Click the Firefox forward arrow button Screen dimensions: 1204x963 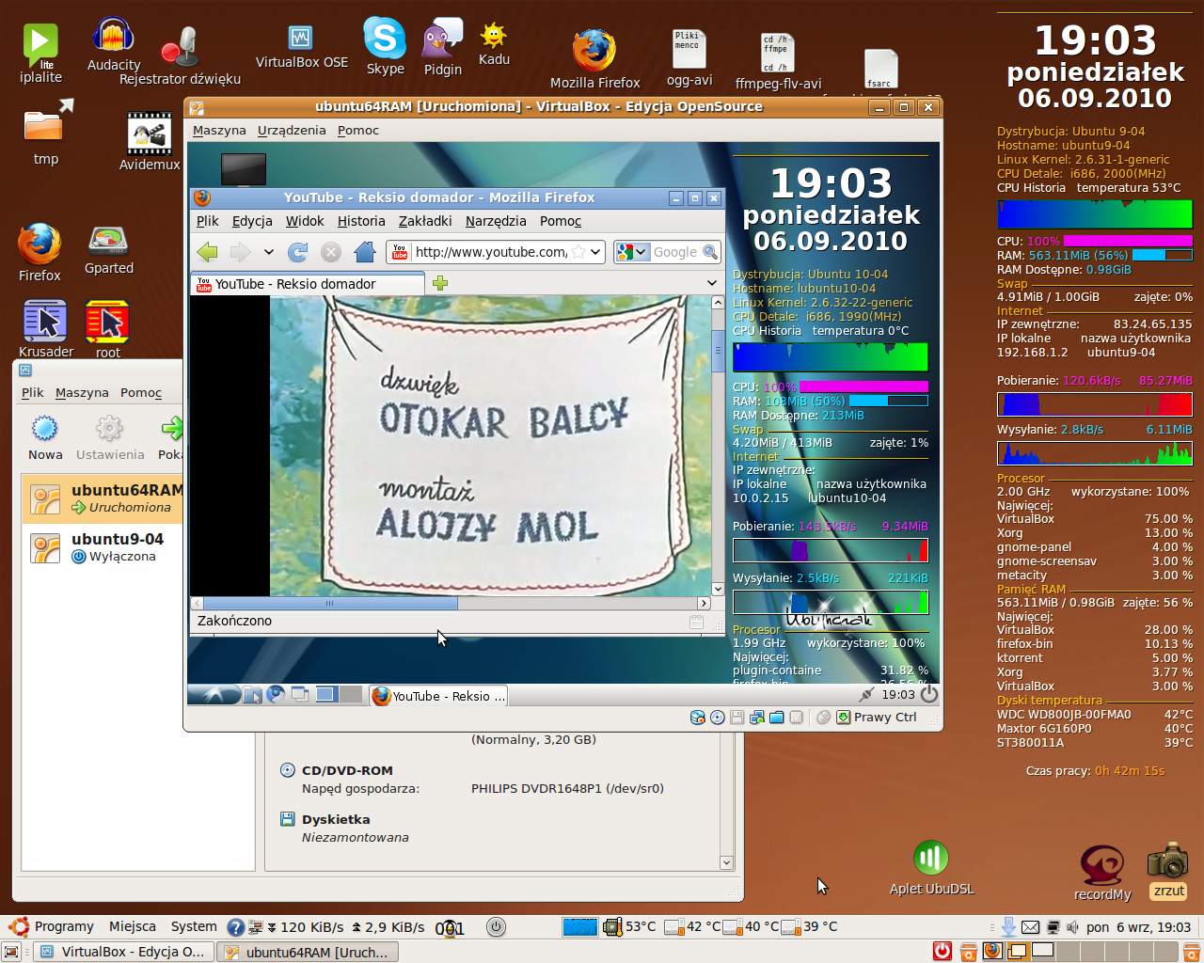click(x=241, y=252)
